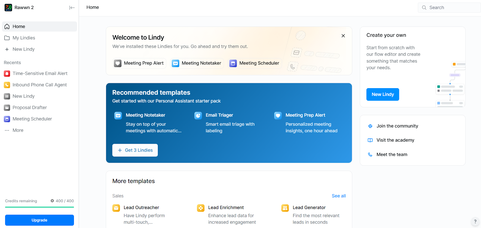Expand More recents list
This screenshot has height=228, width=481.
point(39,130)
